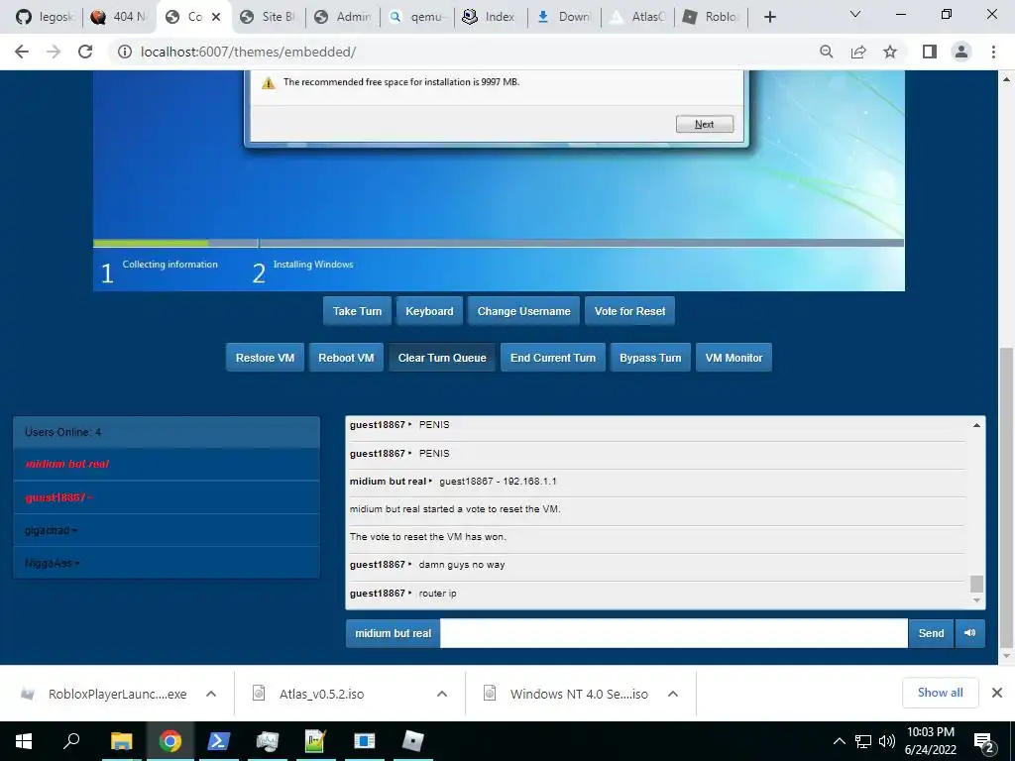1015x761 pixels.
Task: Open Chrome side panel
Action: click(930, 52)
